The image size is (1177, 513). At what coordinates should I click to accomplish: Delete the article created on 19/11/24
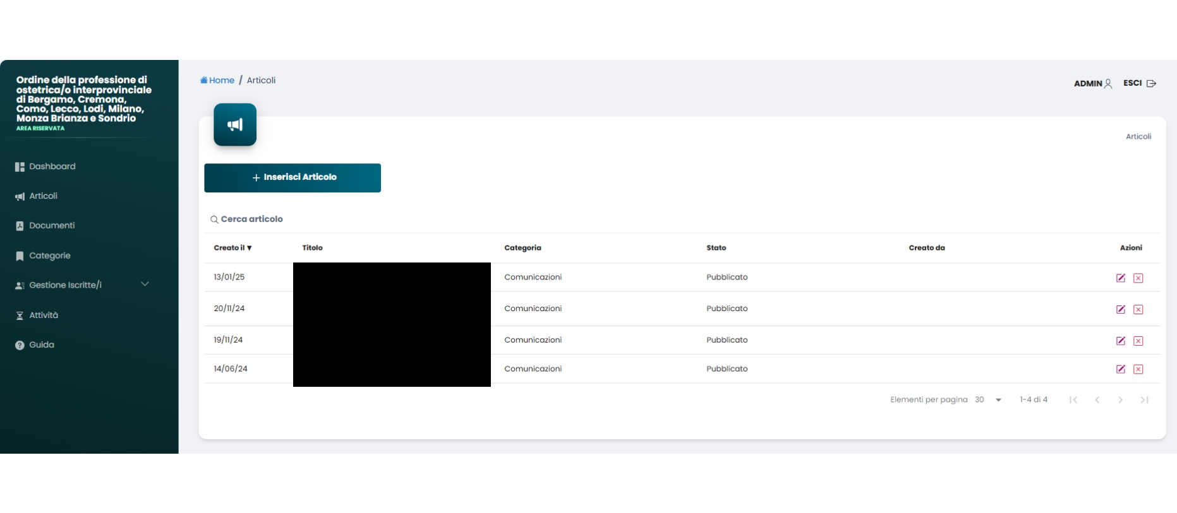pos(1138,341)
